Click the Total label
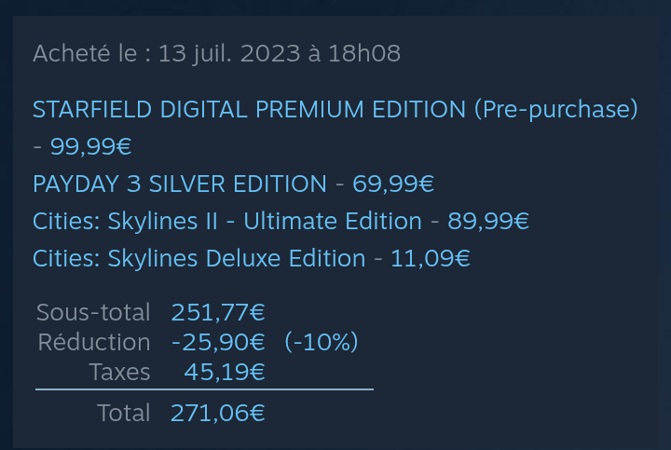Image resolution: width=671 pixels, height=450 pixels. pyautogui.click(x=123, y=412)
